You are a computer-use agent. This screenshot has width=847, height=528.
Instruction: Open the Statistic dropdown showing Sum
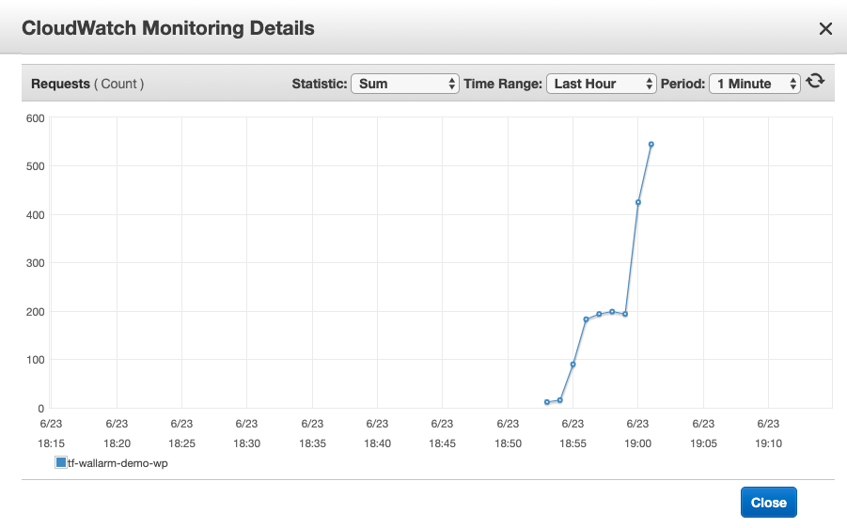click(x=404, y=84)
